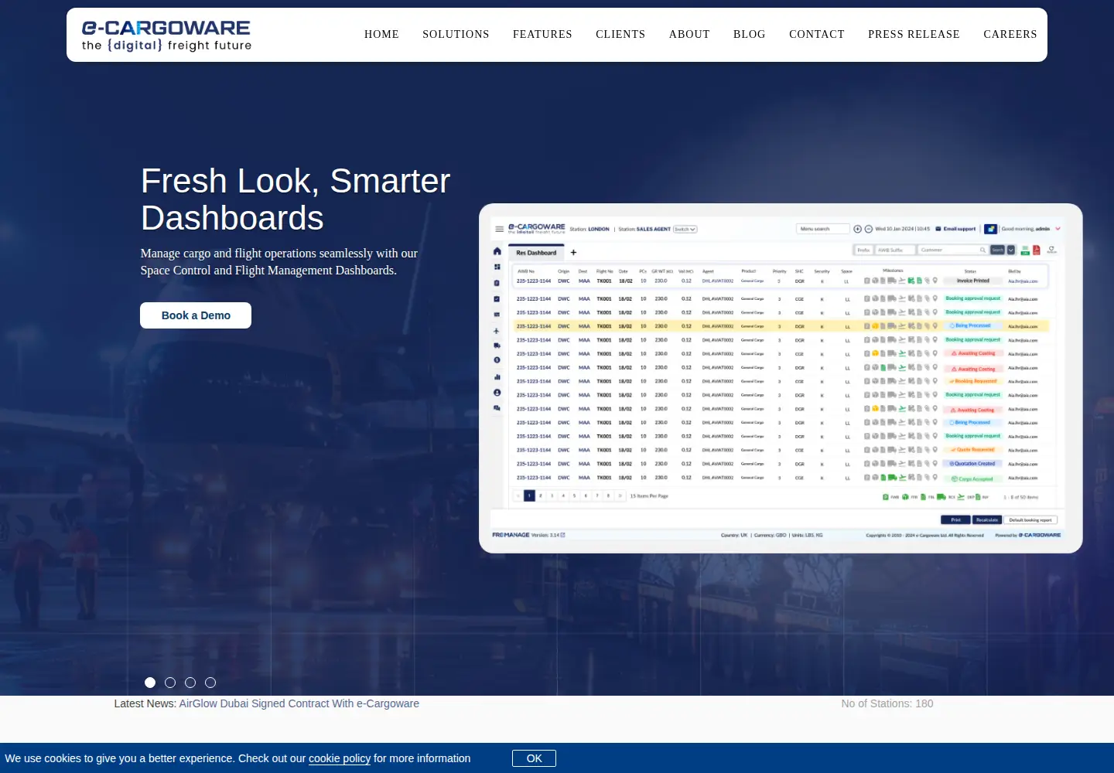Jump to the fourth slide dot
The image size is (1114, 773).
click(x=210, y=683)
